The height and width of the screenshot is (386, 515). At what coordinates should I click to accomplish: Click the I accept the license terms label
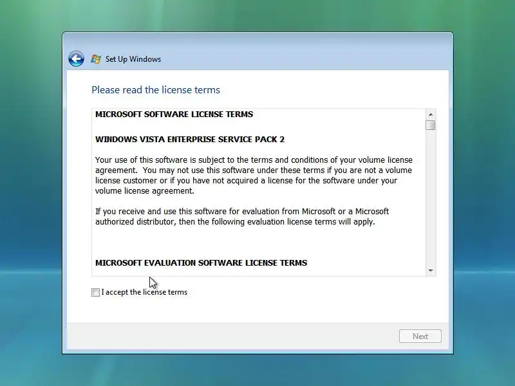pyautogui.click(x=144, y=292)
